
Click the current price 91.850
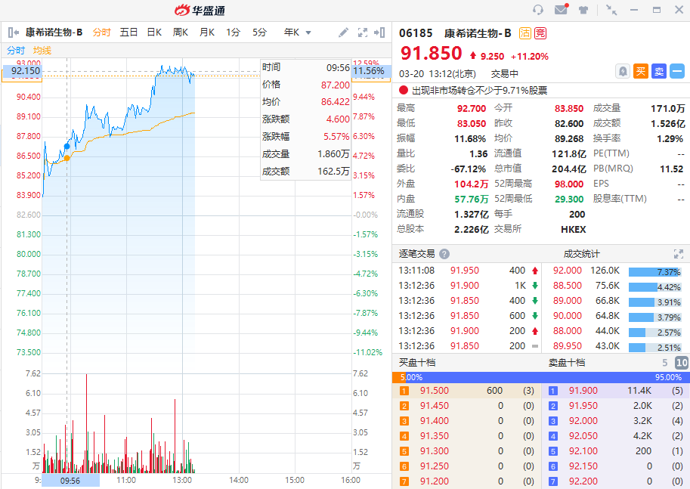coord(432,53)
